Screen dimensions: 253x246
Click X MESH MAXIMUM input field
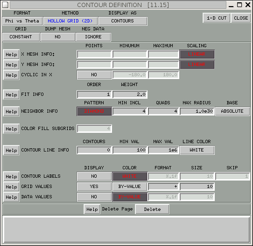pos(164,54)
